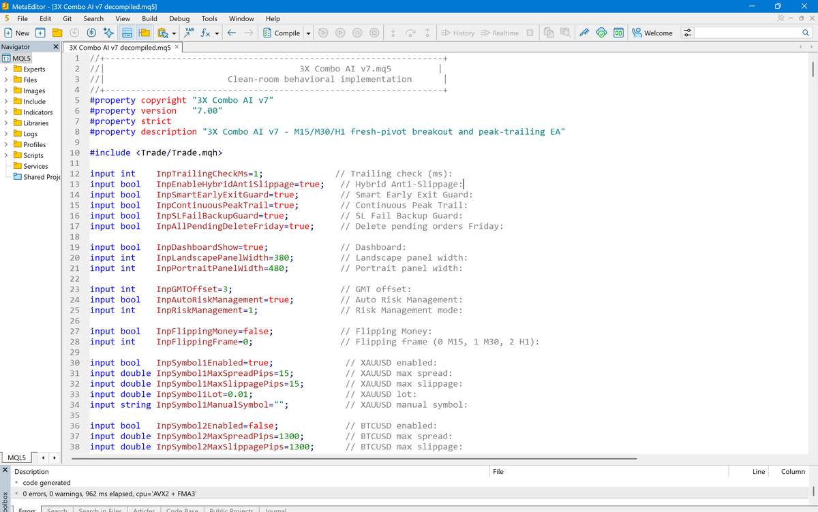
Task: Open the Tools menu
Action: [209, 18]
